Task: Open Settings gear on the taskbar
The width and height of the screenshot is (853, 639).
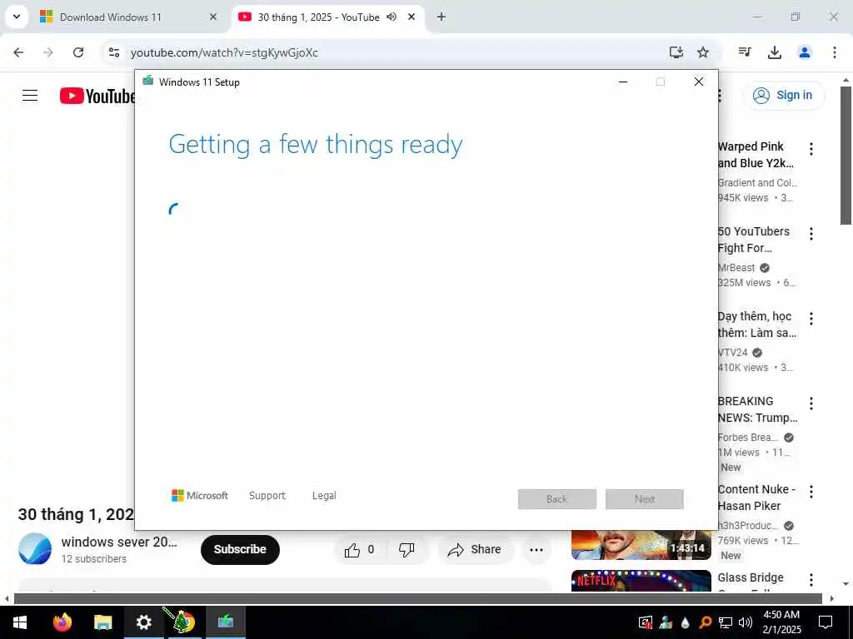Action: tap(143, 622)
